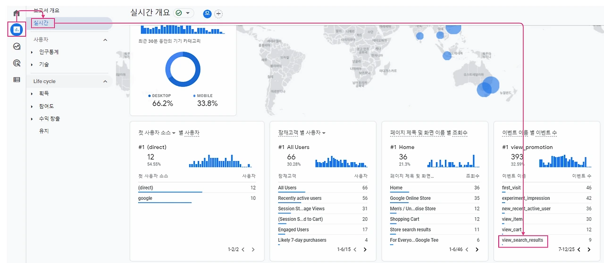The height and width of the screenshot is (263, 604).
Task: Next page arrow in page title card
Action: point(477,249)
